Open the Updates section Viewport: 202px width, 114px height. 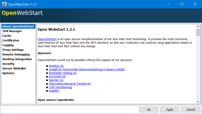(8, 73)
